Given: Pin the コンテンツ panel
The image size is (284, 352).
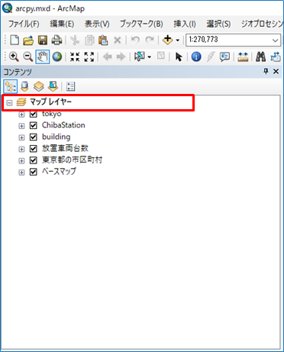Looking at the screenshot, I should coord(266,71).
